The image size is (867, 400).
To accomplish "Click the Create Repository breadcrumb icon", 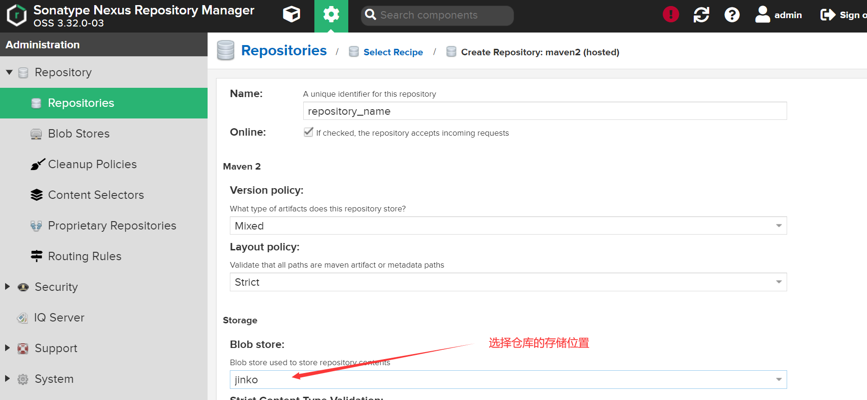I will point(451,52).
